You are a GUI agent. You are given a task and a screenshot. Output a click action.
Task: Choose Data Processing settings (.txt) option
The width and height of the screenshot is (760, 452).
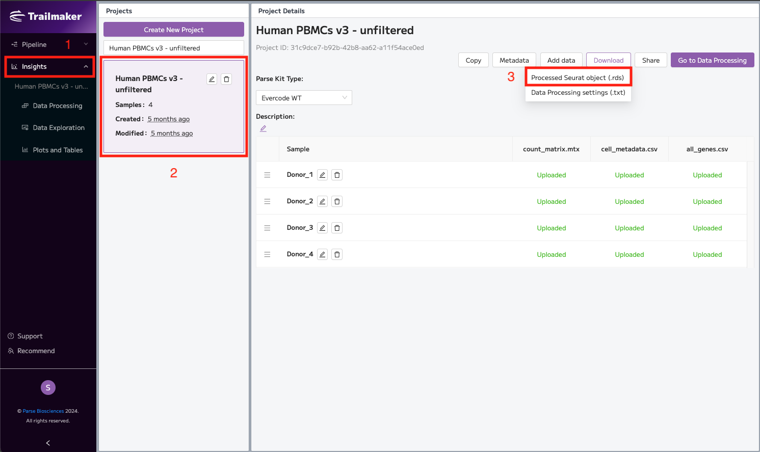[578, 93]
